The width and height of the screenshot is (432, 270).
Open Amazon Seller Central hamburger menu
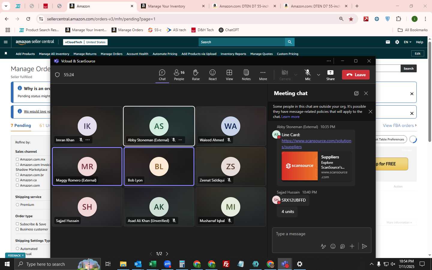coord(6,42)
